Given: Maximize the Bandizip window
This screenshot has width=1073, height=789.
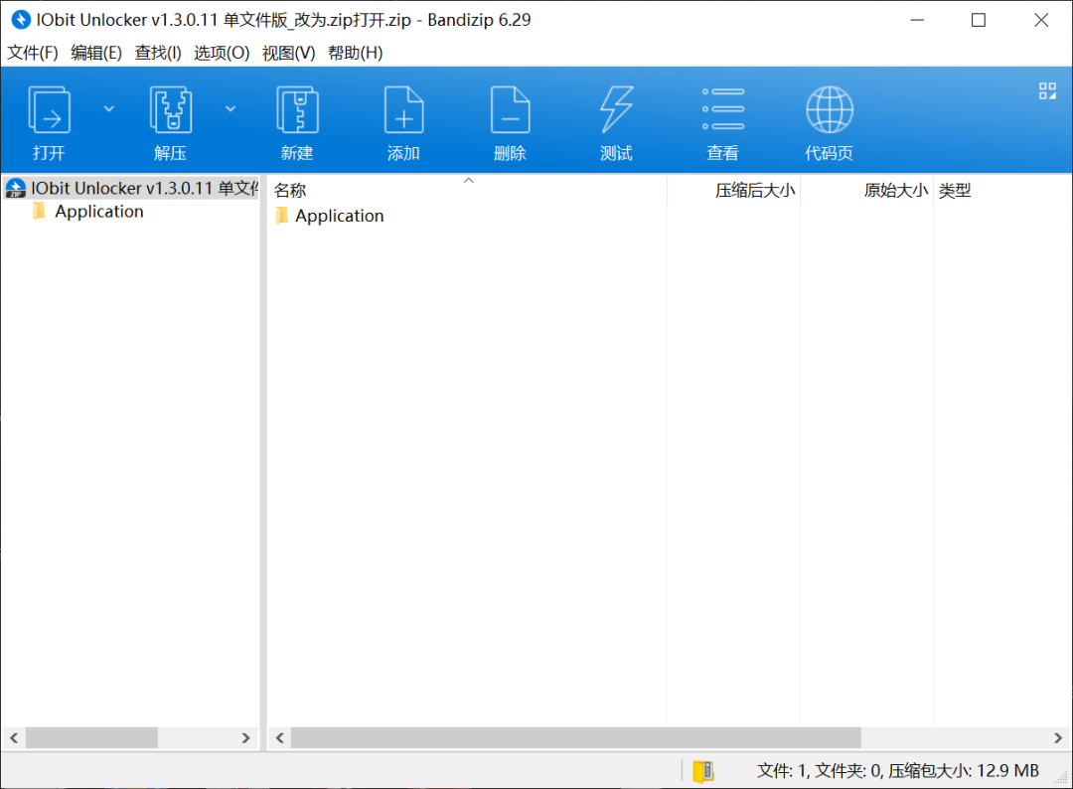Looking at the screenshot, I should pyautogui.click(x=979, y=20).
